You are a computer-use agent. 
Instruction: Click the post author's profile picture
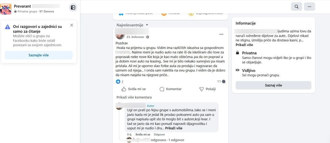(121, 36)
